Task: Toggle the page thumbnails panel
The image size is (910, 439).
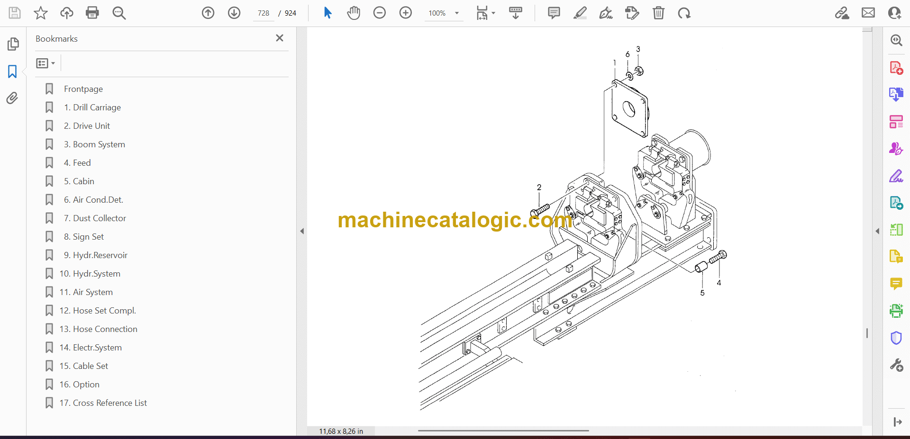Action: click(13, 44)
